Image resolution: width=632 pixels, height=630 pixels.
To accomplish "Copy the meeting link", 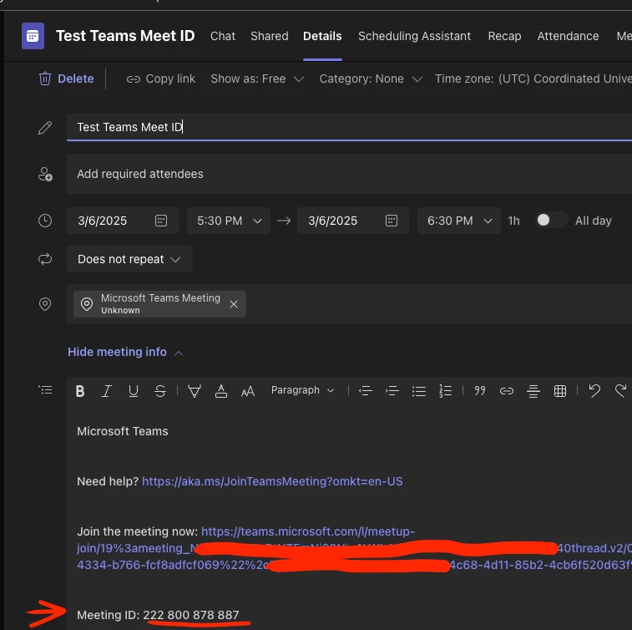I will (x=161, y=79).
